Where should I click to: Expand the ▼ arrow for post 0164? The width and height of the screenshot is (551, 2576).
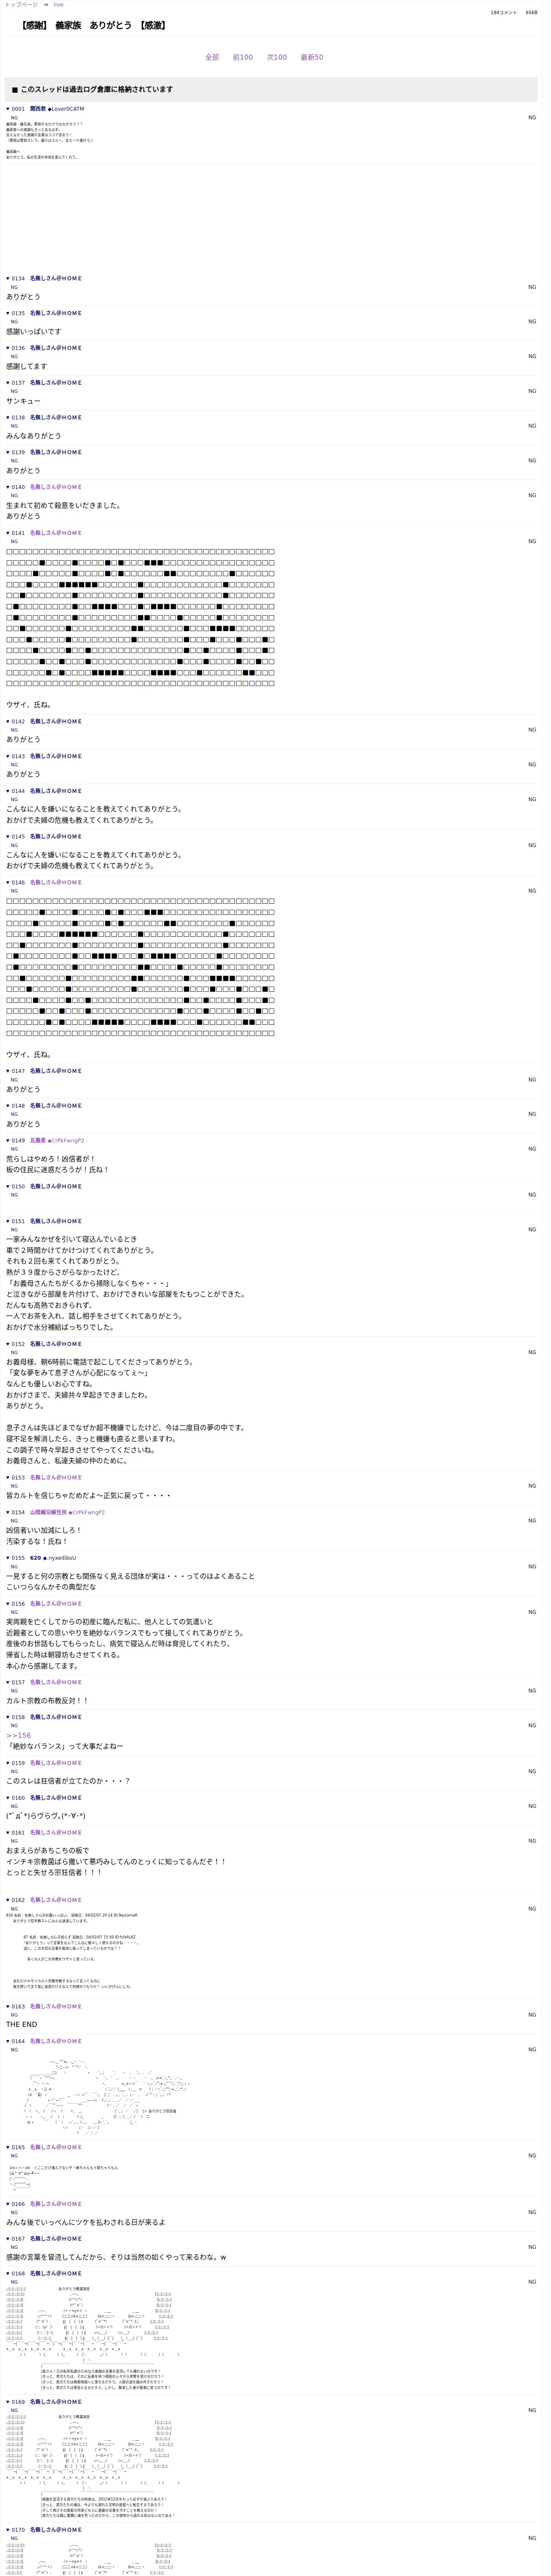pos(8,2041)
